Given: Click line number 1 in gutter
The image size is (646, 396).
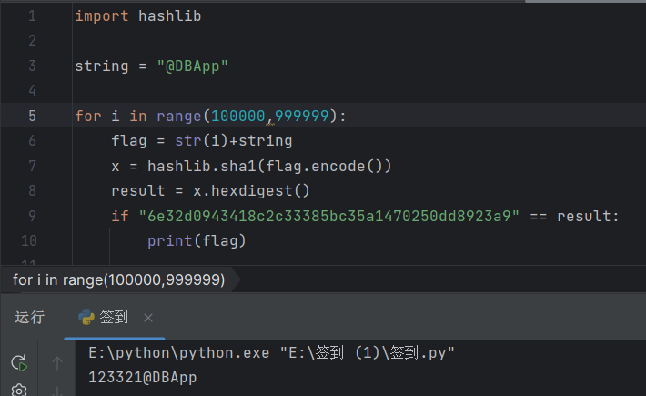Looking at the screenshot, I should click(32, 16).
